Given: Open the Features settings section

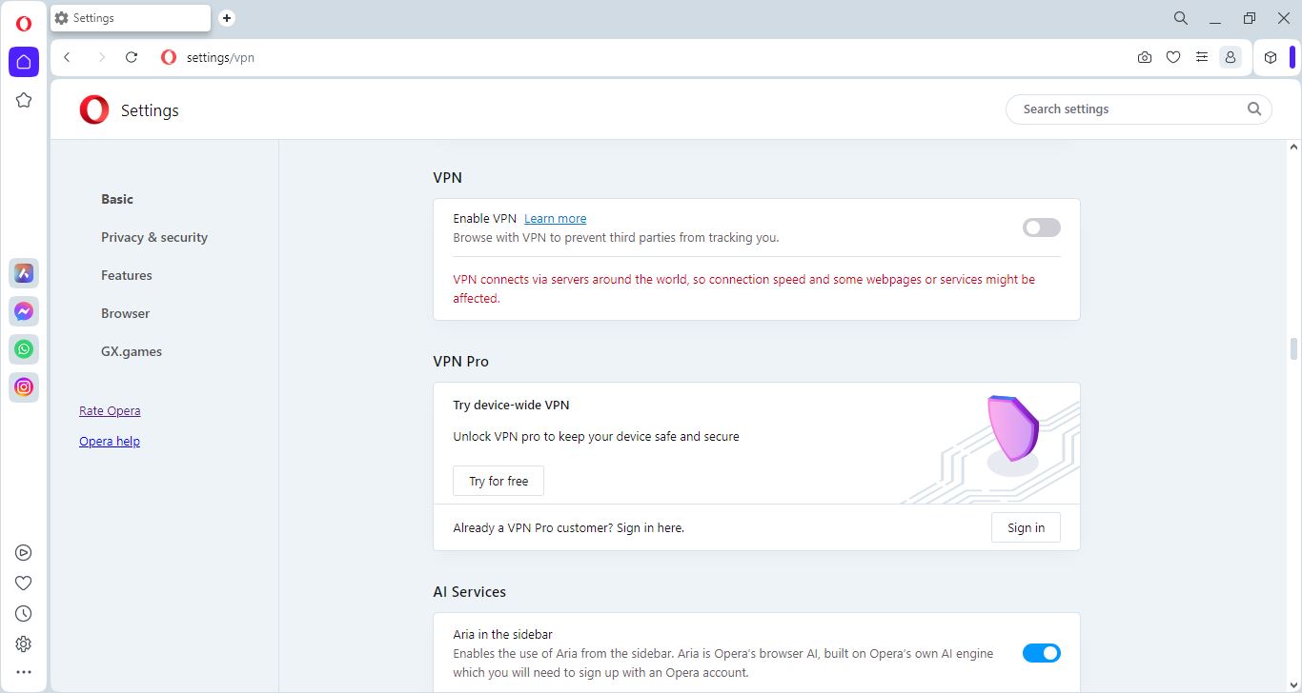Looking at the screenshot, I should [x=127, y=275].
